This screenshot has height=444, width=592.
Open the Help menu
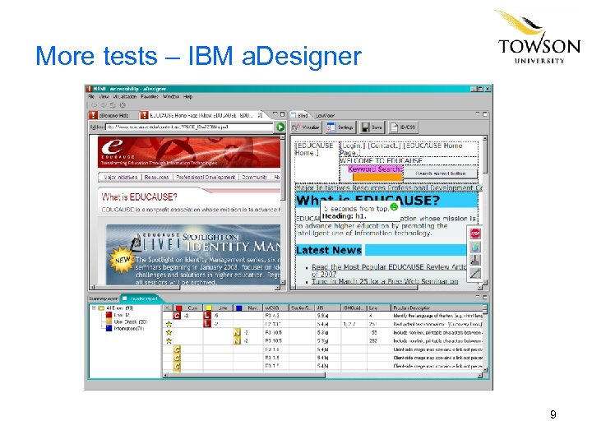point(188,97)
